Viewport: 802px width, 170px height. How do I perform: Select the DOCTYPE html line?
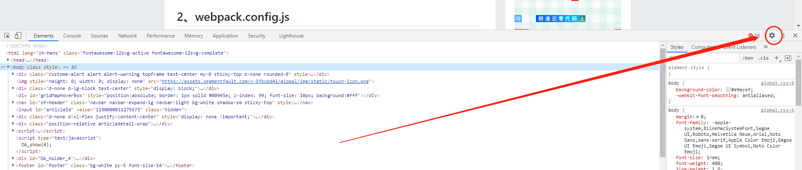click(x=26, y=46)
